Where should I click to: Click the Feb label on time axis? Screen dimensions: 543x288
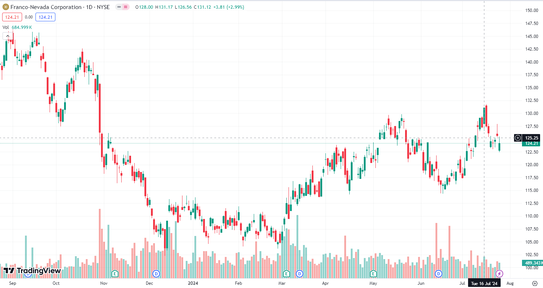[238, 283]
